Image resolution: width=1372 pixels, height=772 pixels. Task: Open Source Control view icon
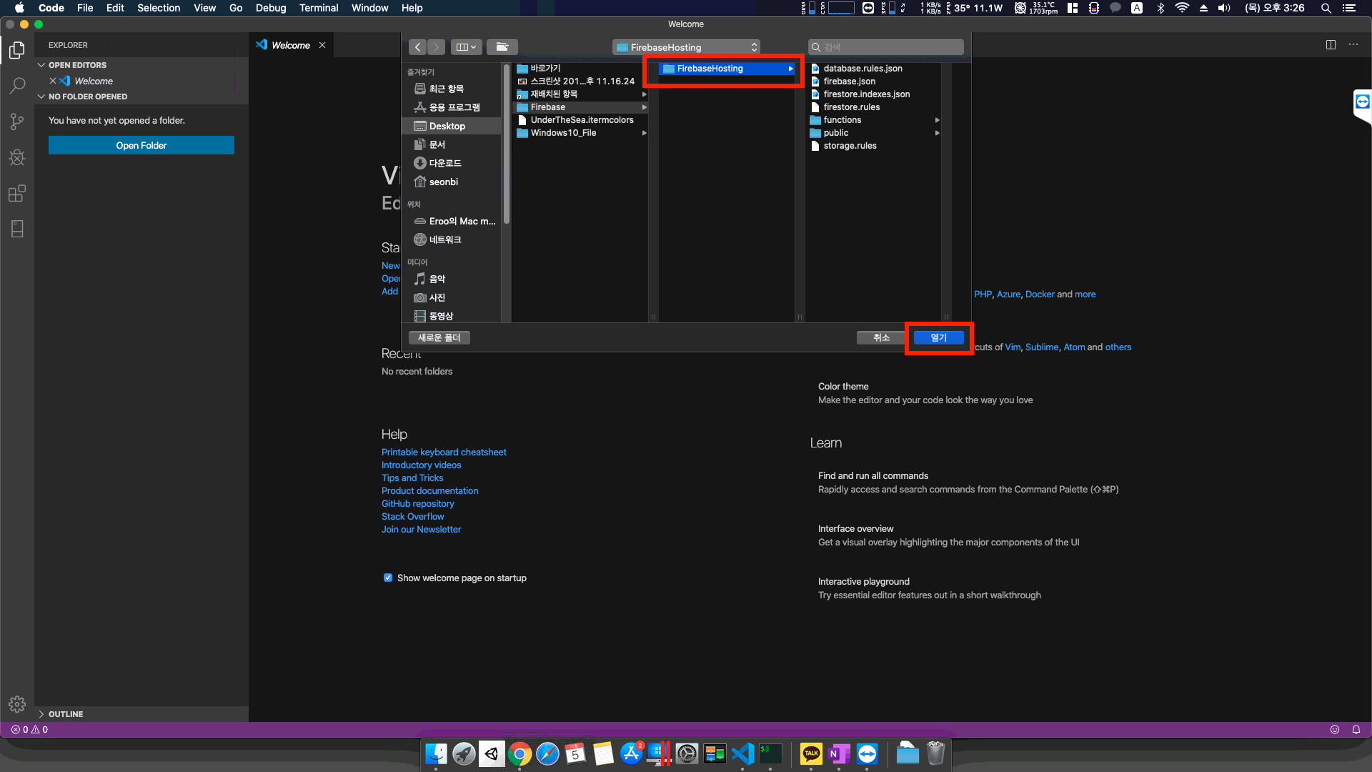coord(17,122)
